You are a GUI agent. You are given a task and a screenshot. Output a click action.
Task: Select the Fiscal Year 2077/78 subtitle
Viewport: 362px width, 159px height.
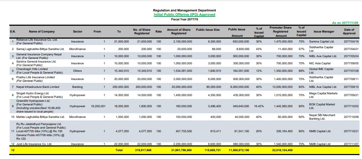click(x=185, y=19)
